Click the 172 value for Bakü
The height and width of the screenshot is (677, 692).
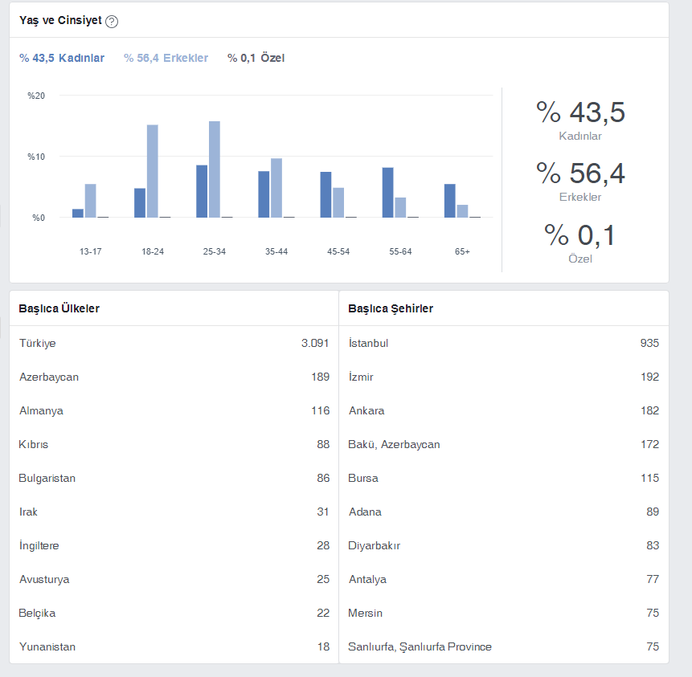(649, 445)
